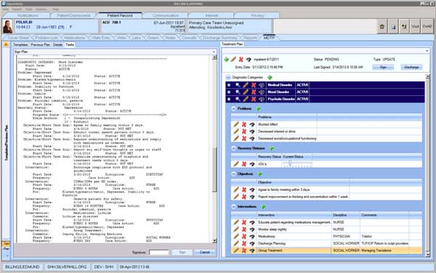Switch to the Previous Plan tab
This screenshot has height=273, width=436.
40,45
